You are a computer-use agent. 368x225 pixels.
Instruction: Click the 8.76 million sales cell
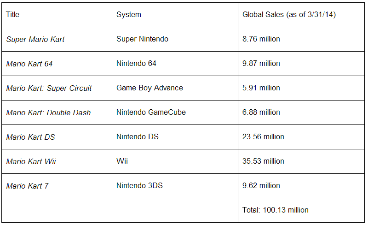point(261,39)
